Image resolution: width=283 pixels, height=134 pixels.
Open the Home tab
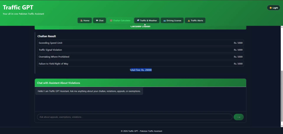pyautogui.click(x=85, y=20)
